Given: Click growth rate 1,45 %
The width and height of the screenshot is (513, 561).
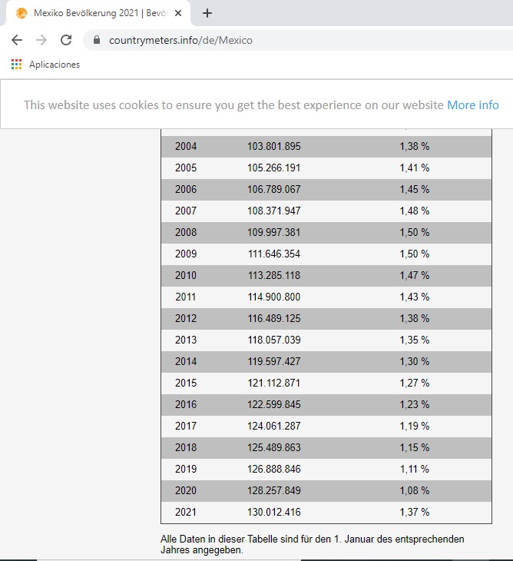Looking at the screenshot, I should pos(415,189).
